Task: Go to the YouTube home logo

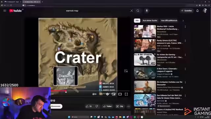Action: [15, 11]
